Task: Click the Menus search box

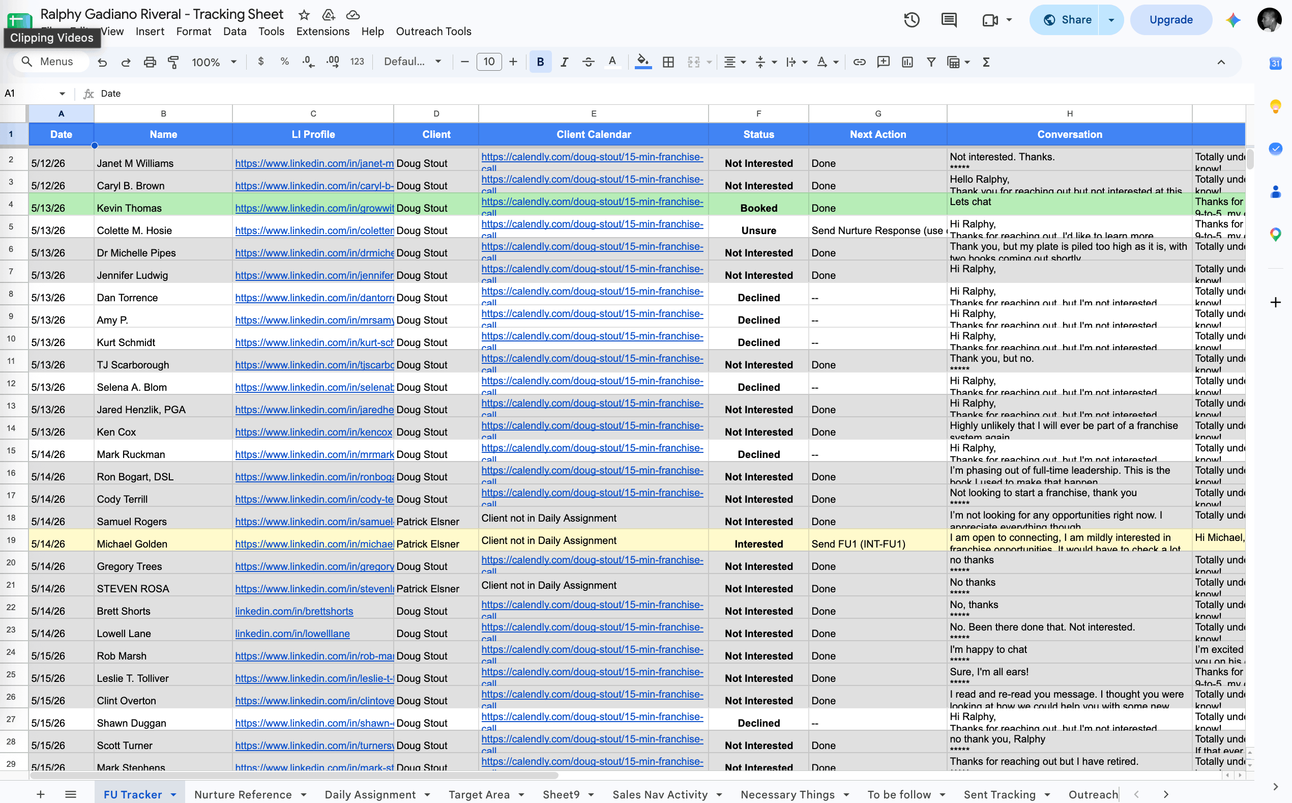Action: point(51,62)
